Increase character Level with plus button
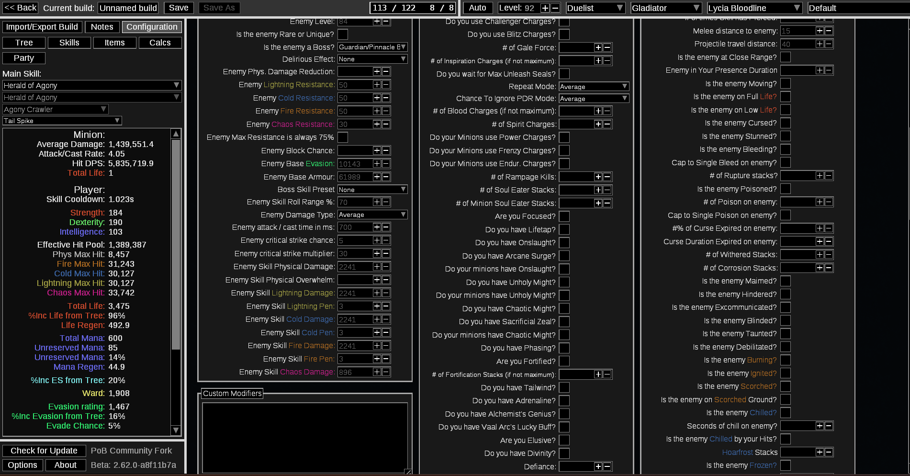910x476 pixels. 545,8
